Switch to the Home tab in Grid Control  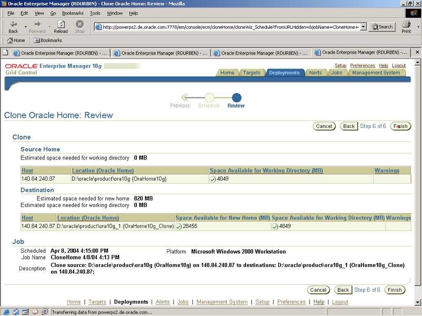coord(227,73)
